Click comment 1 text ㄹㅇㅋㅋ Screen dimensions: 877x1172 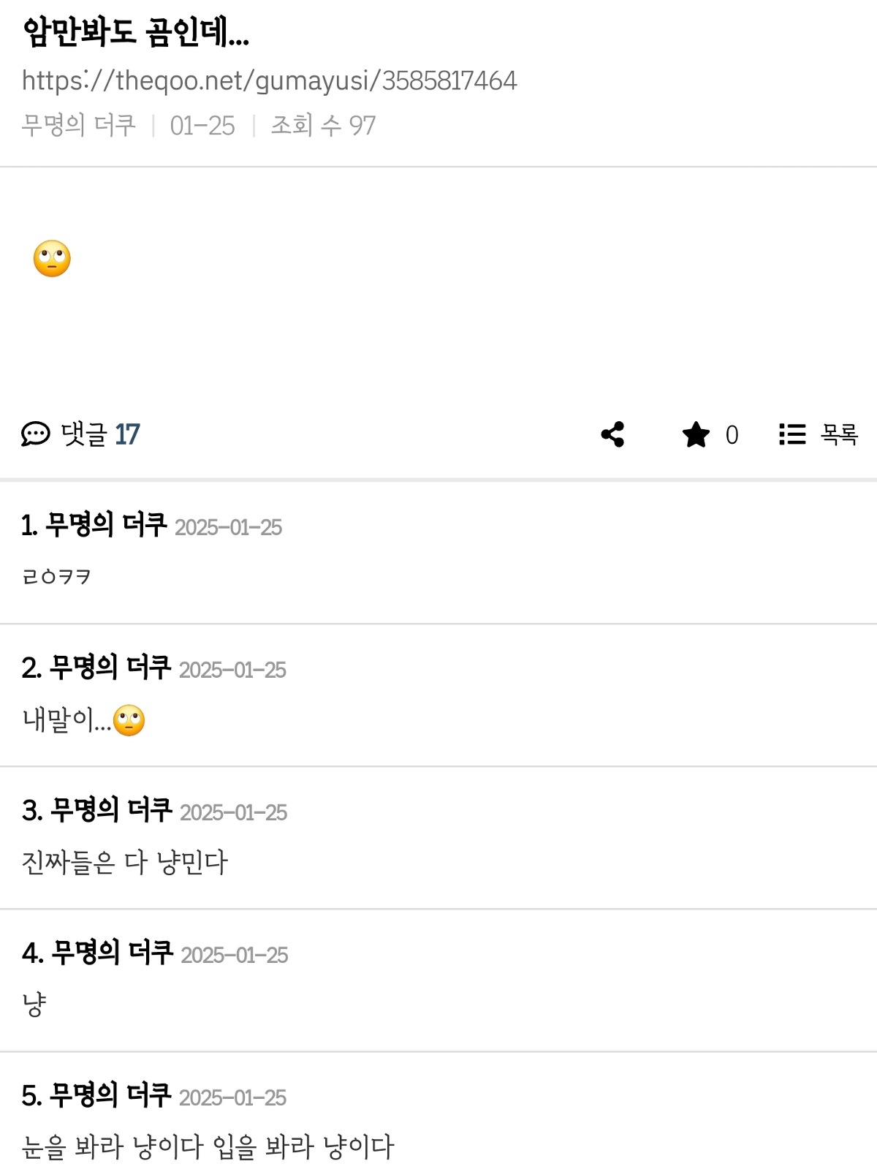56,577
